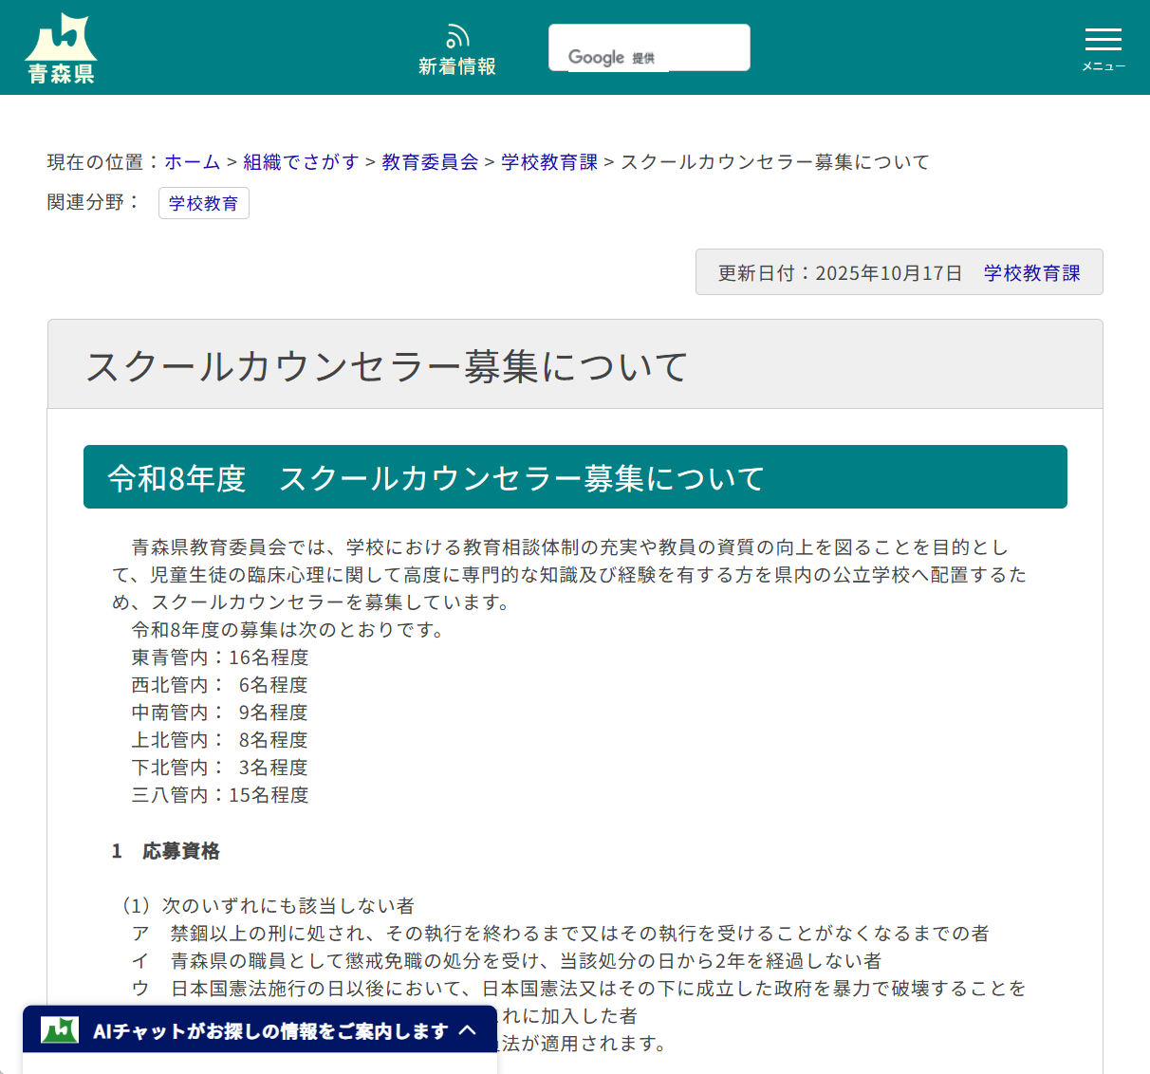Open the 組織でさがす breadcrumb link

pos(301,162)
